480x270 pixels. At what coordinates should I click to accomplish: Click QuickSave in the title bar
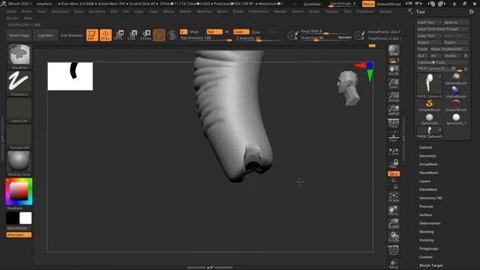coord(312,4)
